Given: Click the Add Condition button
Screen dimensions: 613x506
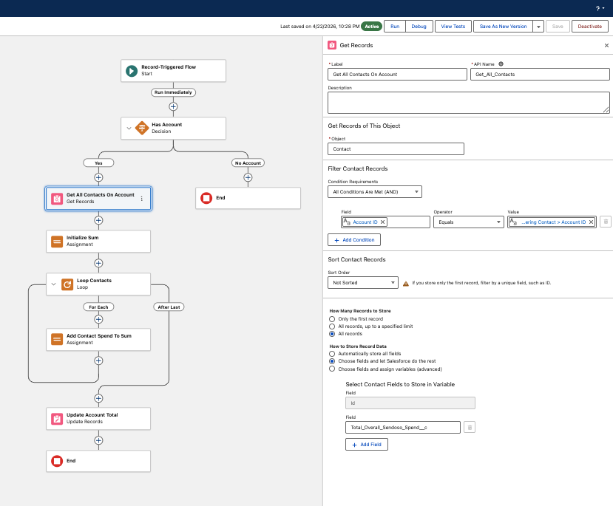Looking at the screenshot, I should [353, 240].
